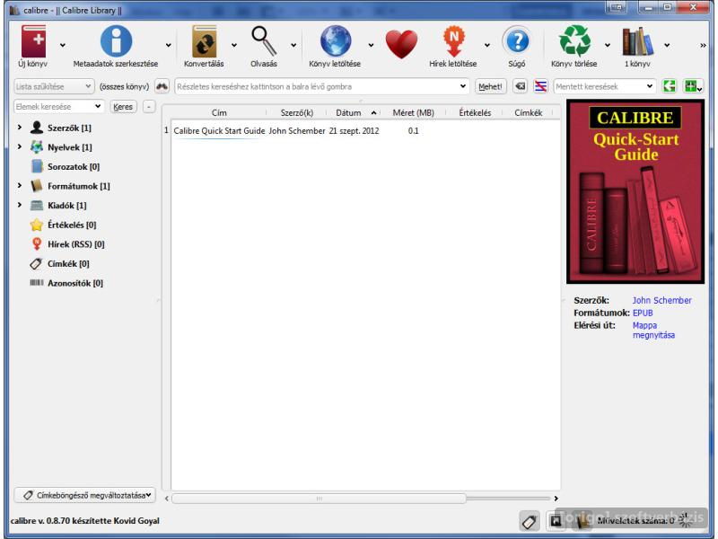718x539 pixels.
Task: Click Műveletek száma jobs indicator
Action: [644, 521]
